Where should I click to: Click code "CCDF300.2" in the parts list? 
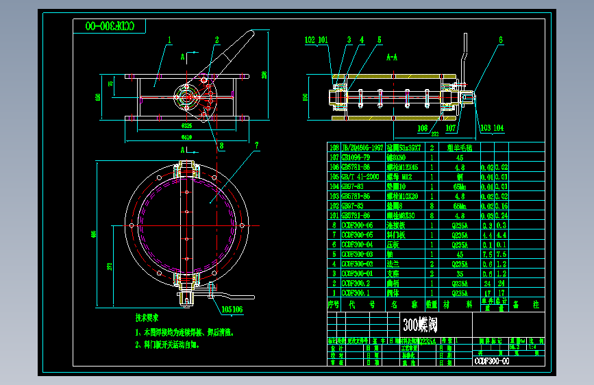point(356,284)
